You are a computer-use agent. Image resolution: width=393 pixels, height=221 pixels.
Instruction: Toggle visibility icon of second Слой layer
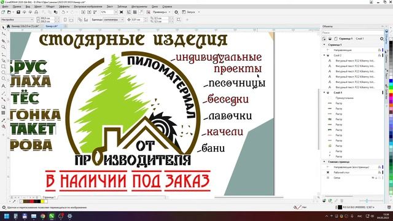(328, 93)
